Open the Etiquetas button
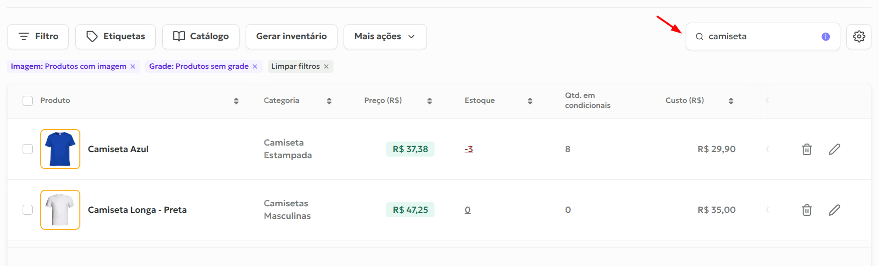This screenshot has width=879, height=266. pyautogui.click(x=116, y=37)
